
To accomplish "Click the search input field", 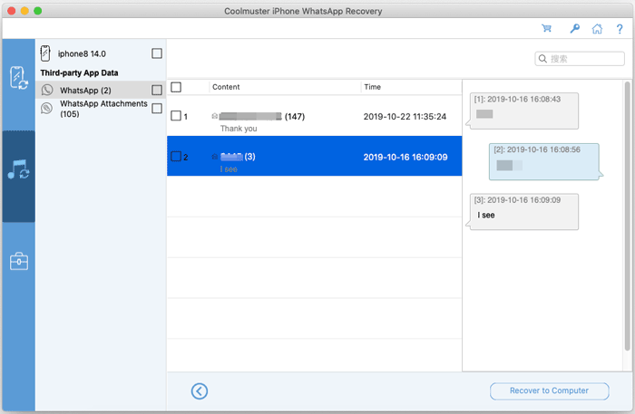I will 580,59.
